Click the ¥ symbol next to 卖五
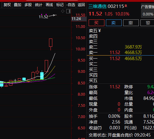This screenshot has height=139, width=154. (x=100, y=31)
